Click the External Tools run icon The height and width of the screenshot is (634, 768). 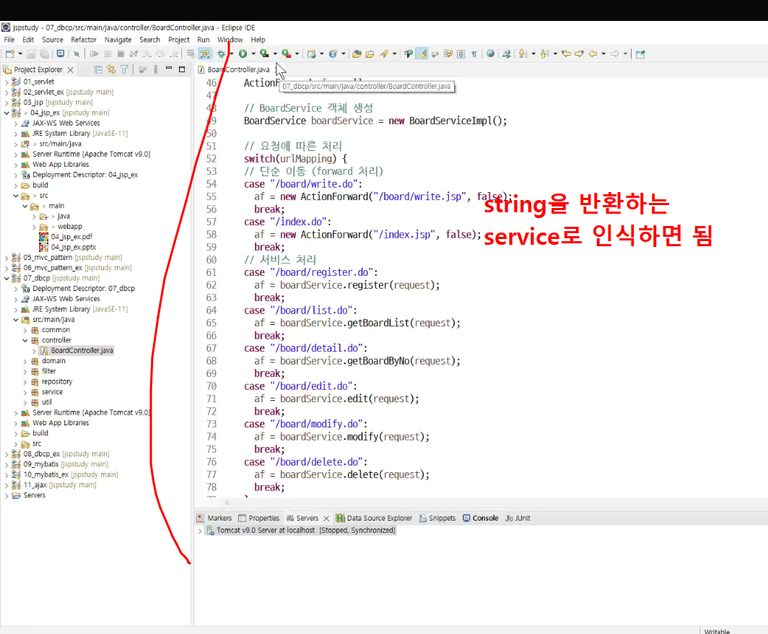[x=286, y=54]
